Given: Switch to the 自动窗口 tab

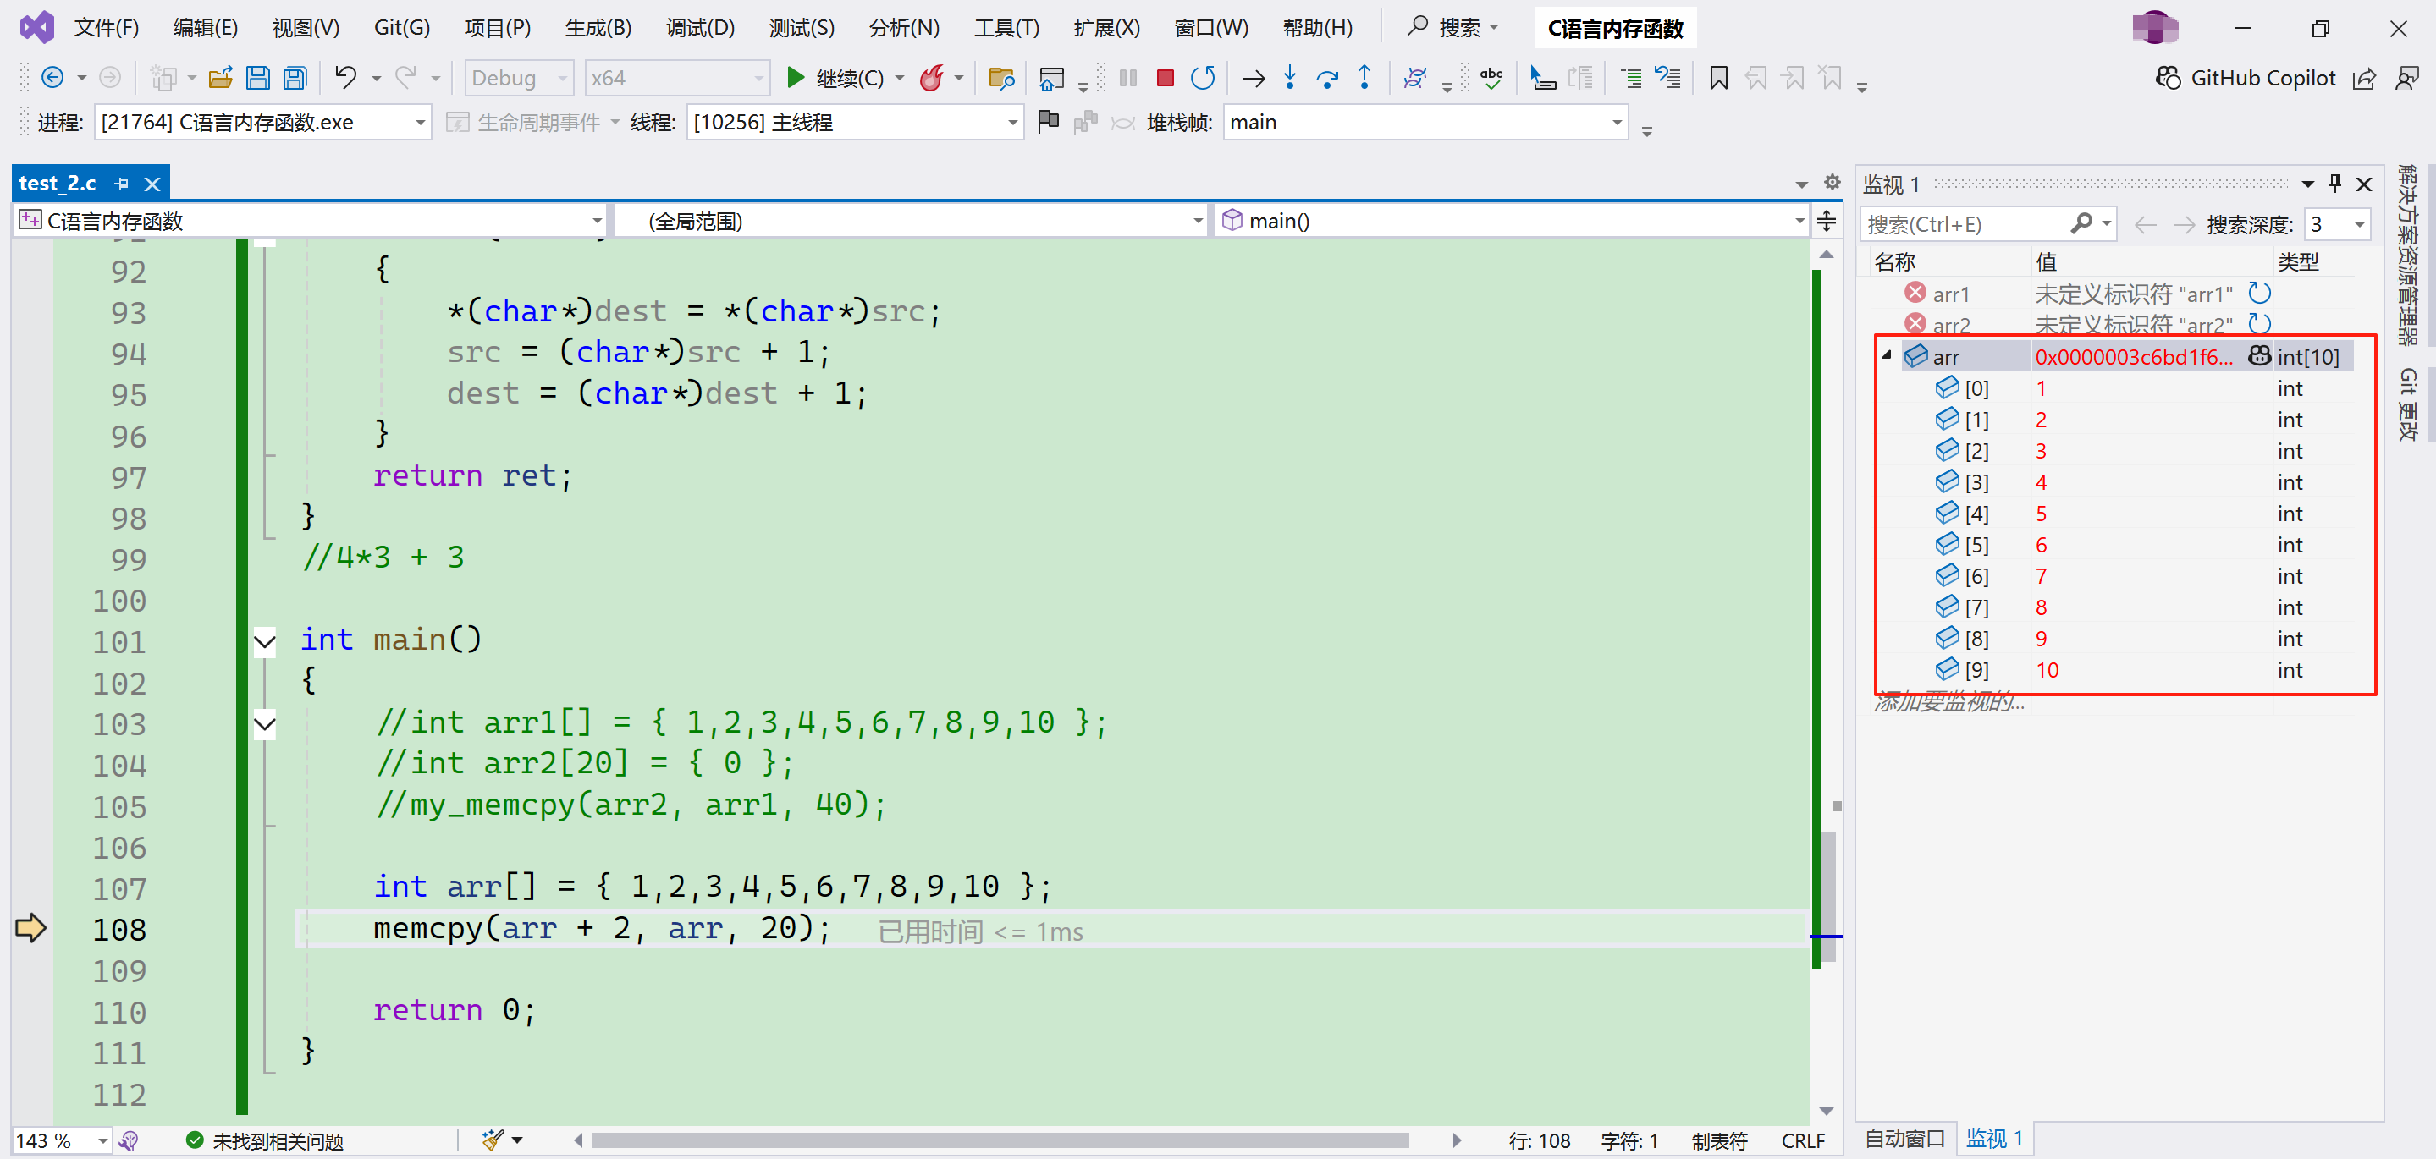Looking at the screenshot, I should pyautogui.click(x=1904, y=1138).
